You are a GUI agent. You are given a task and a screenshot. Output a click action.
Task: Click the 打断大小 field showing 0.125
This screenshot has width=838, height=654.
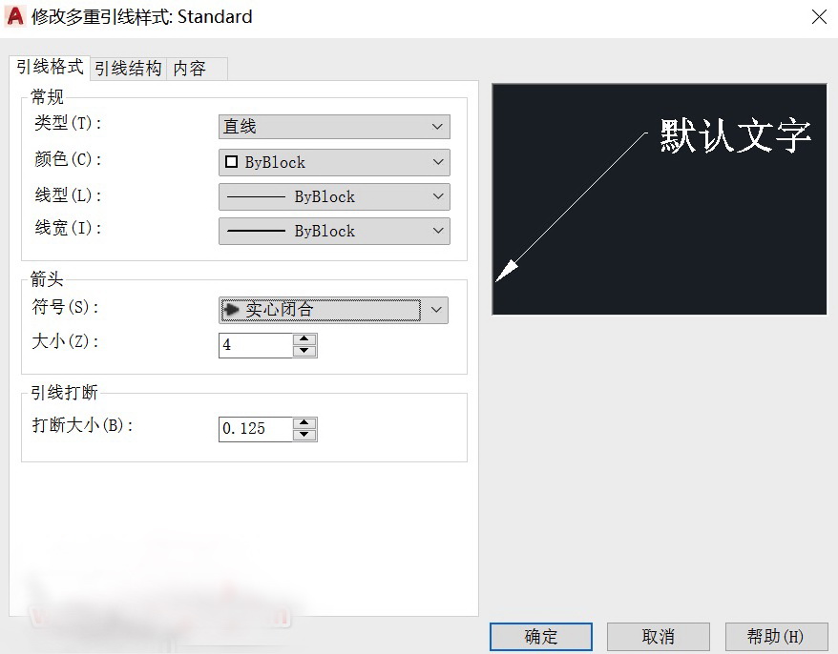[256, 429]
